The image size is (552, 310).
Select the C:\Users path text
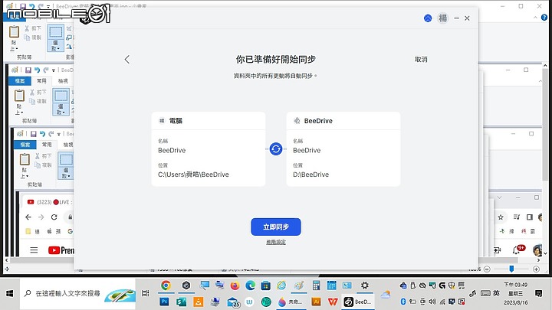(193, 175)
